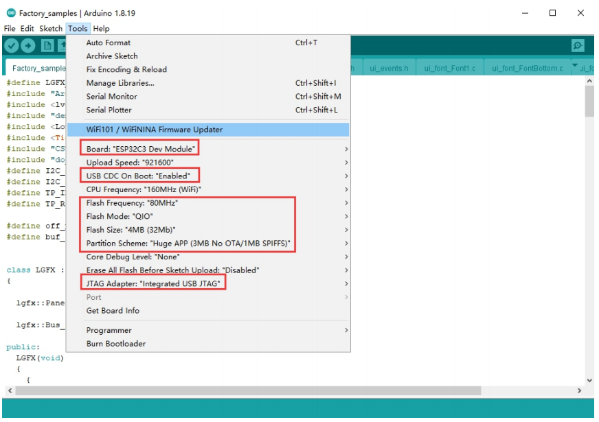Viewport: 599px width, 422px height.
Task: Click the Verify checkmark toolbar icon
Action: pos(12,46)
